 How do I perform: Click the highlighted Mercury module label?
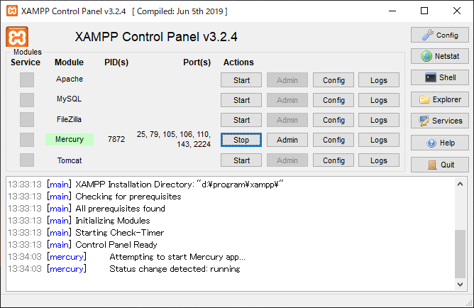pos(70,140)
